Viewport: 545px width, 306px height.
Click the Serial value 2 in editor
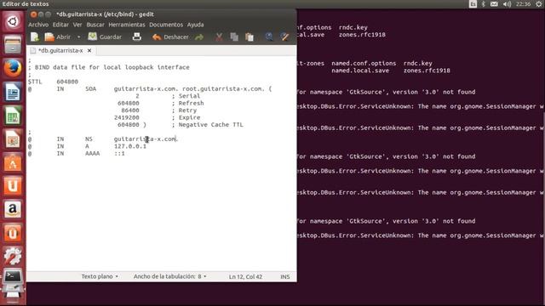137,96
